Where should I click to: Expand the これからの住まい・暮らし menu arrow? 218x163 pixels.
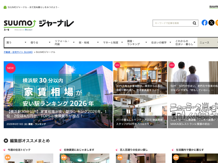point(194,42)
